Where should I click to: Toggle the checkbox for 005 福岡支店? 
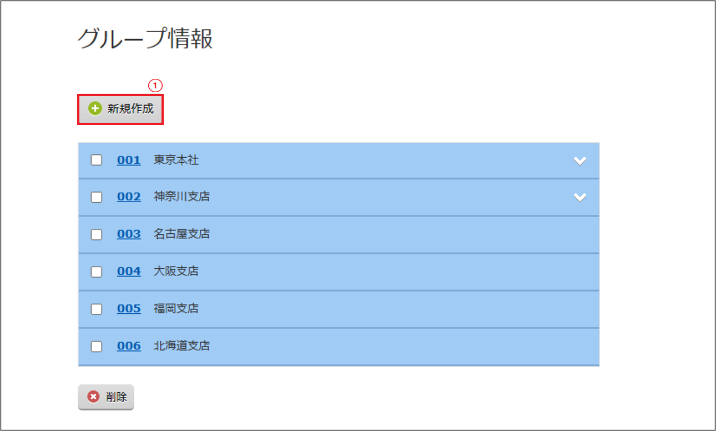coord(97,309)
